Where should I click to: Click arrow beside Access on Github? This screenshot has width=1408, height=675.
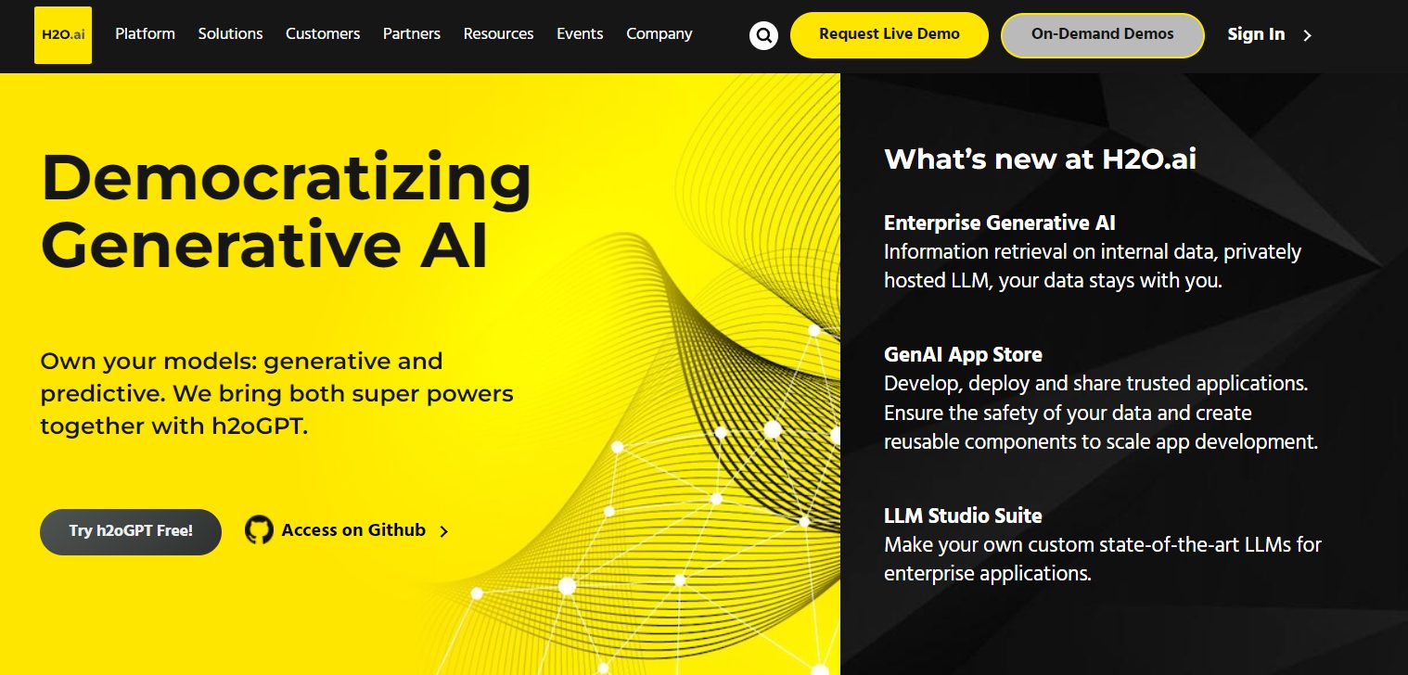point(443,531)
